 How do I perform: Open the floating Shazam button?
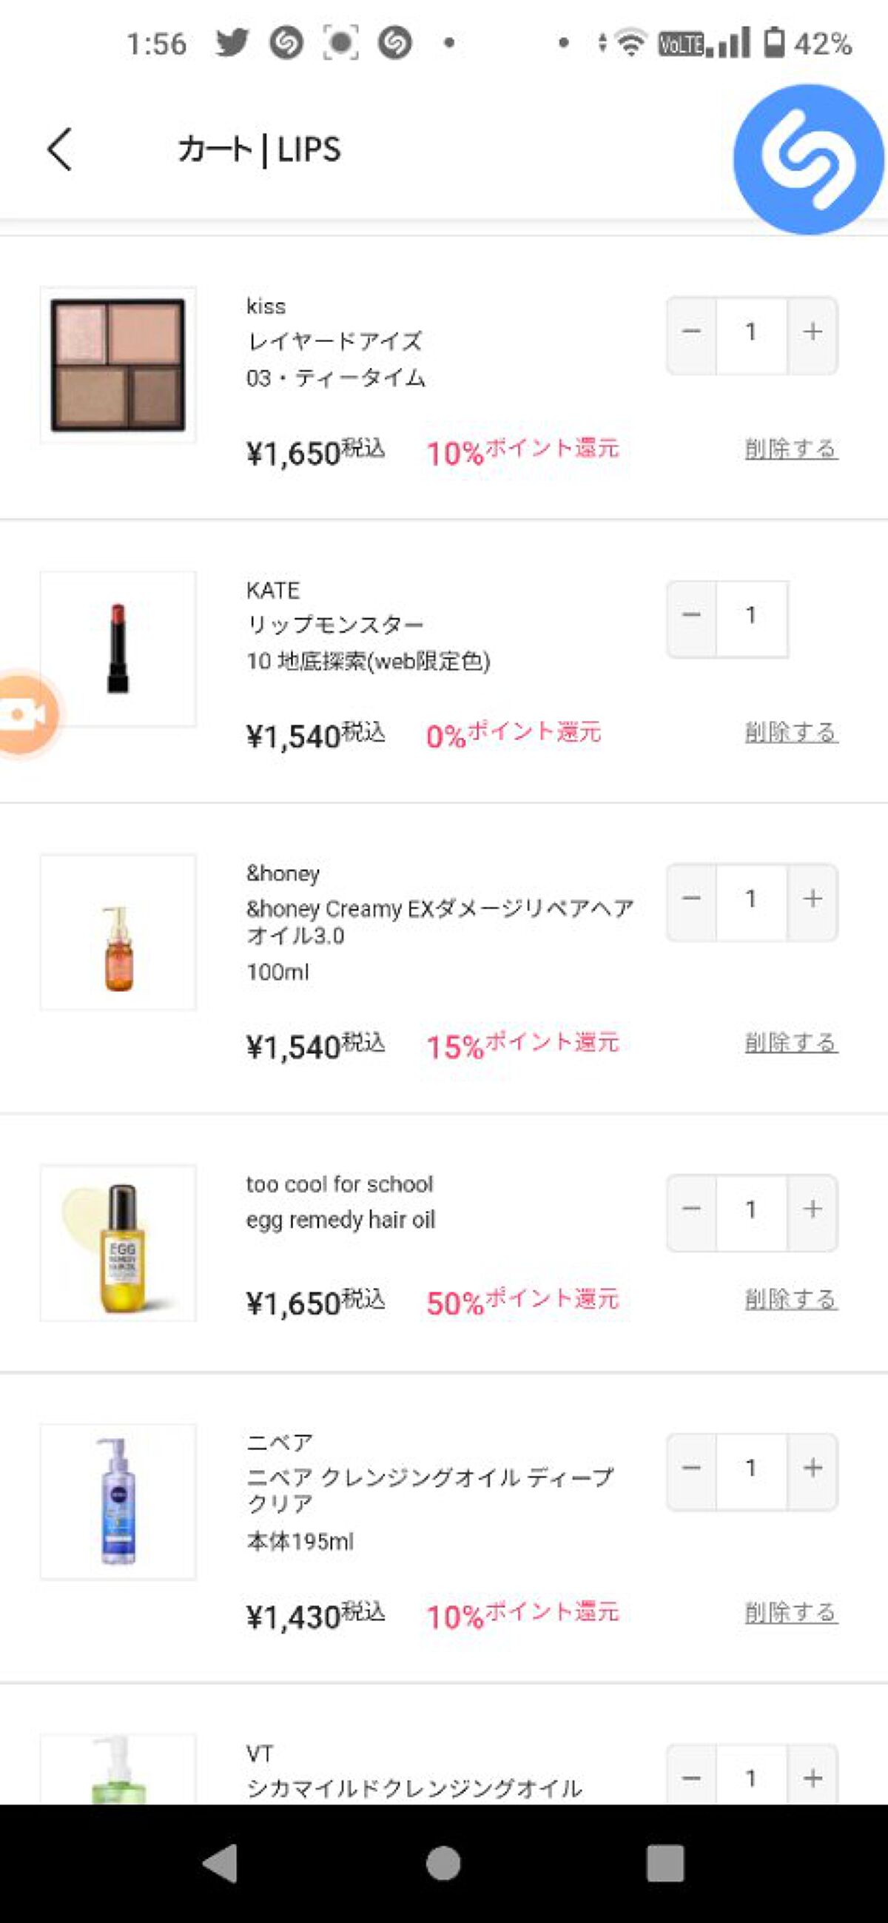[x=808, y=159]
